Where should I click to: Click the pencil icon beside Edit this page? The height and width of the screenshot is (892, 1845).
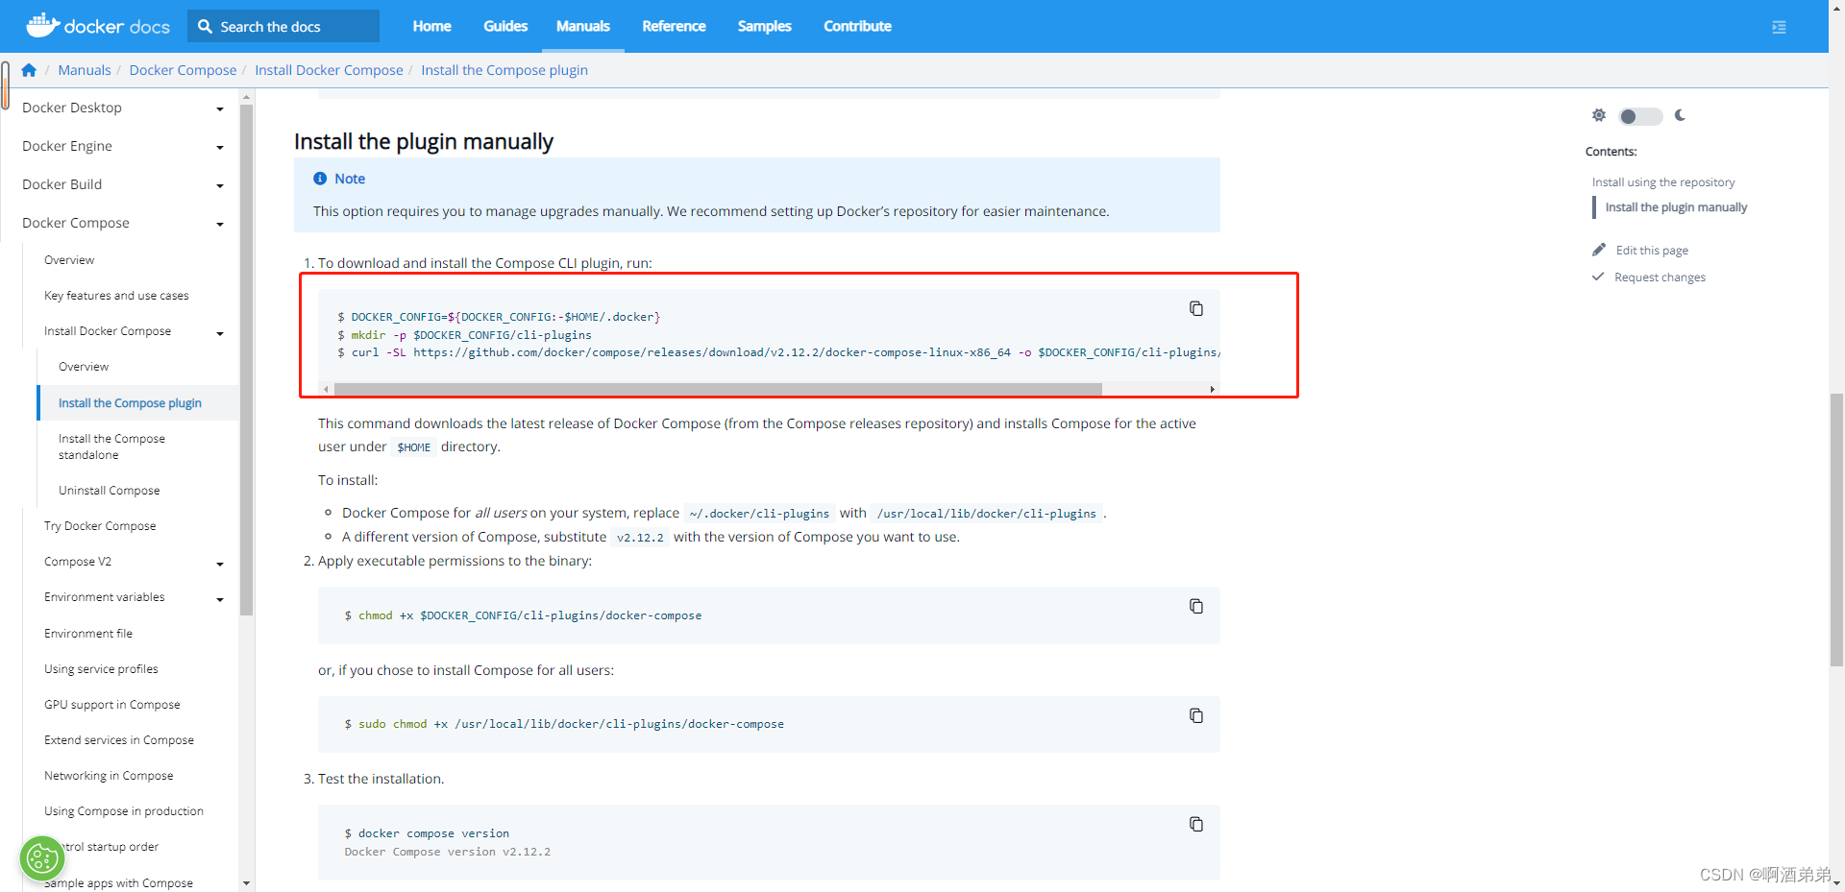pos(1599,250)
